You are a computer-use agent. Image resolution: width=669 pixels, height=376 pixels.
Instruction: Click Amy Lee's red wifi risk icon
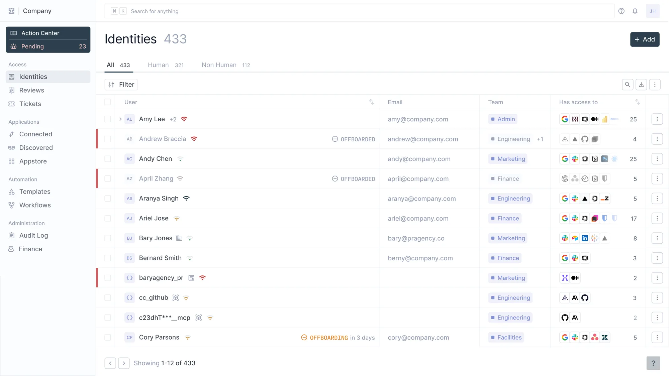[184, 119]
